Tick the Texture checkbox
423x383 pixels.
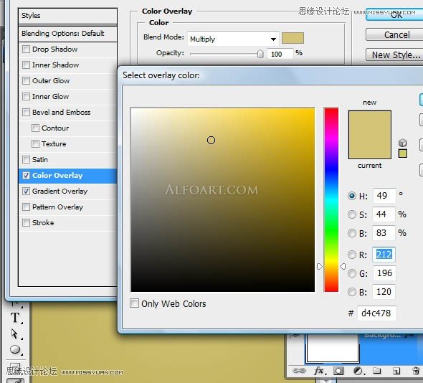[35, 143]
